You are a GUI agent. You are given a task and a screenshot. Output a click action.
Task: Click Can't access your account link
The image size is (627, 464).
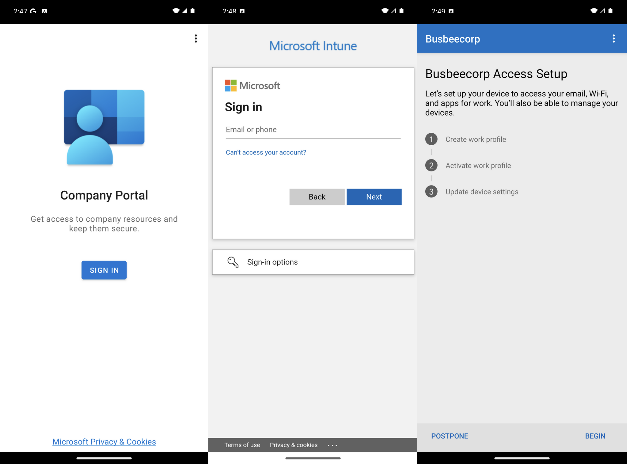(266, 152)
